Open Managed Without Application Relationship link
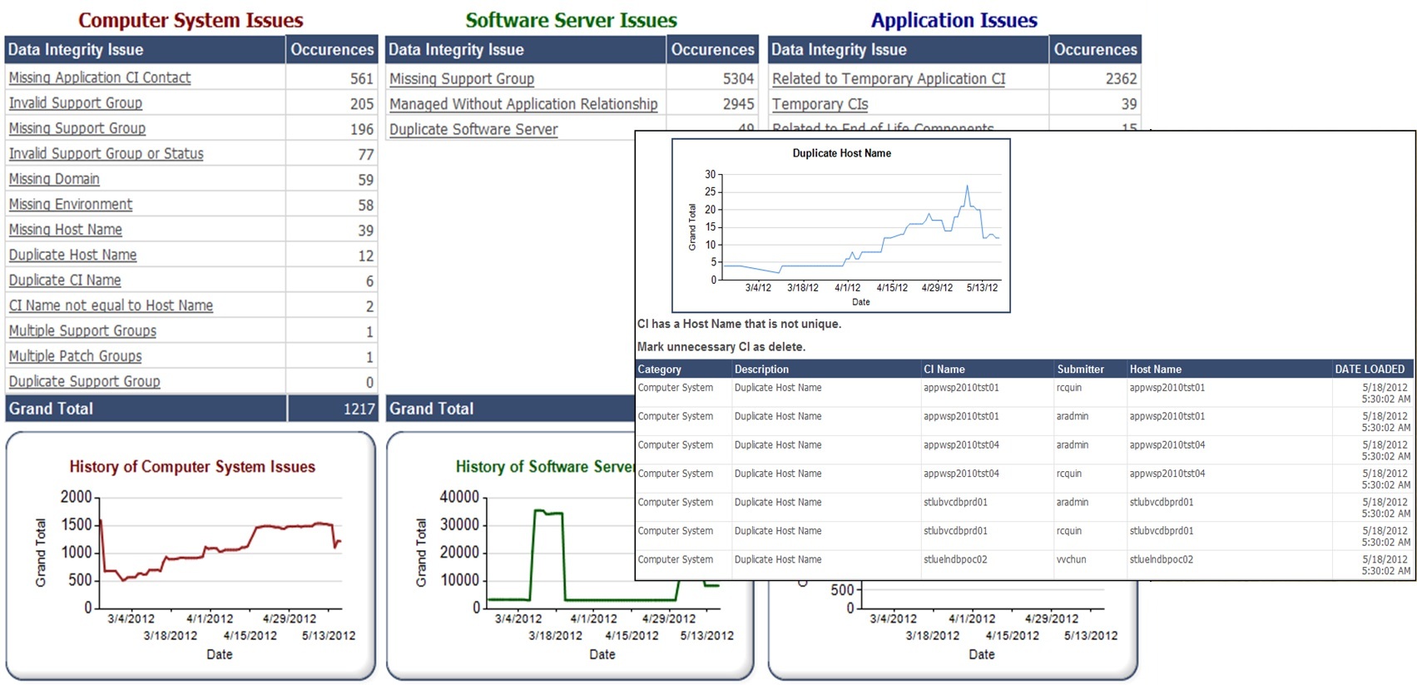Image resolution: width=1417 pixels, height=685 pixels. click(x=523, y=104)
